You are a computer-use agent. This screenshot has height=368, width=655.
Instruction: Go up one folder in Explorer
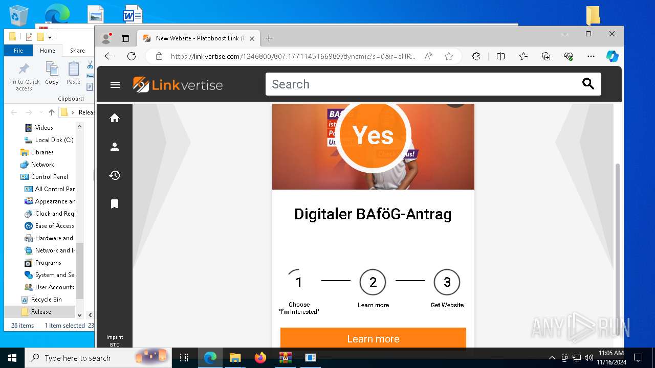pos(51,112)
